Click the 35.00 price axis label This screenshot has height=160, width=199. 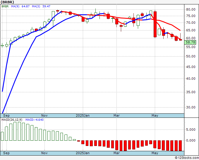pos(191,92)
